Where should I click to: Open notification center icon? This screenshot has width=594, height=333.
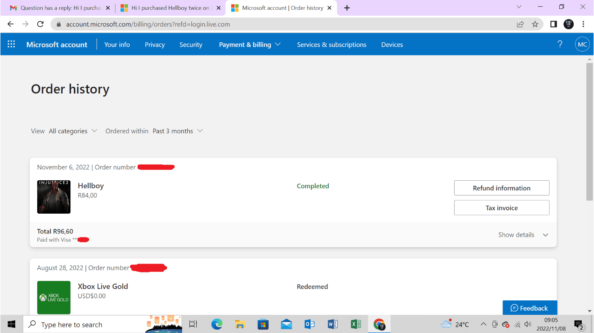tap(579, 325)
